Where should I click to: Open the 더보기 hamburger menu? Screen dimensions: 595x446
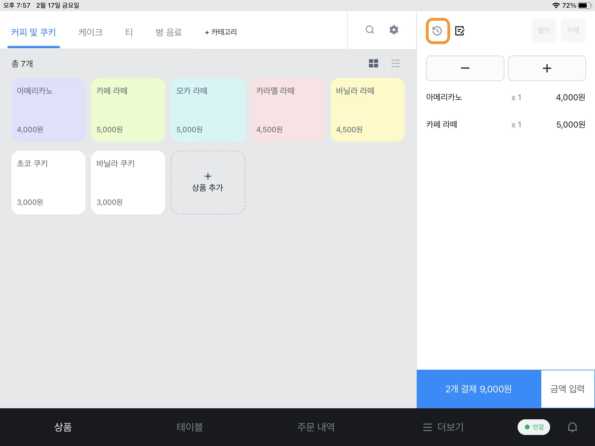click(443, 427)
